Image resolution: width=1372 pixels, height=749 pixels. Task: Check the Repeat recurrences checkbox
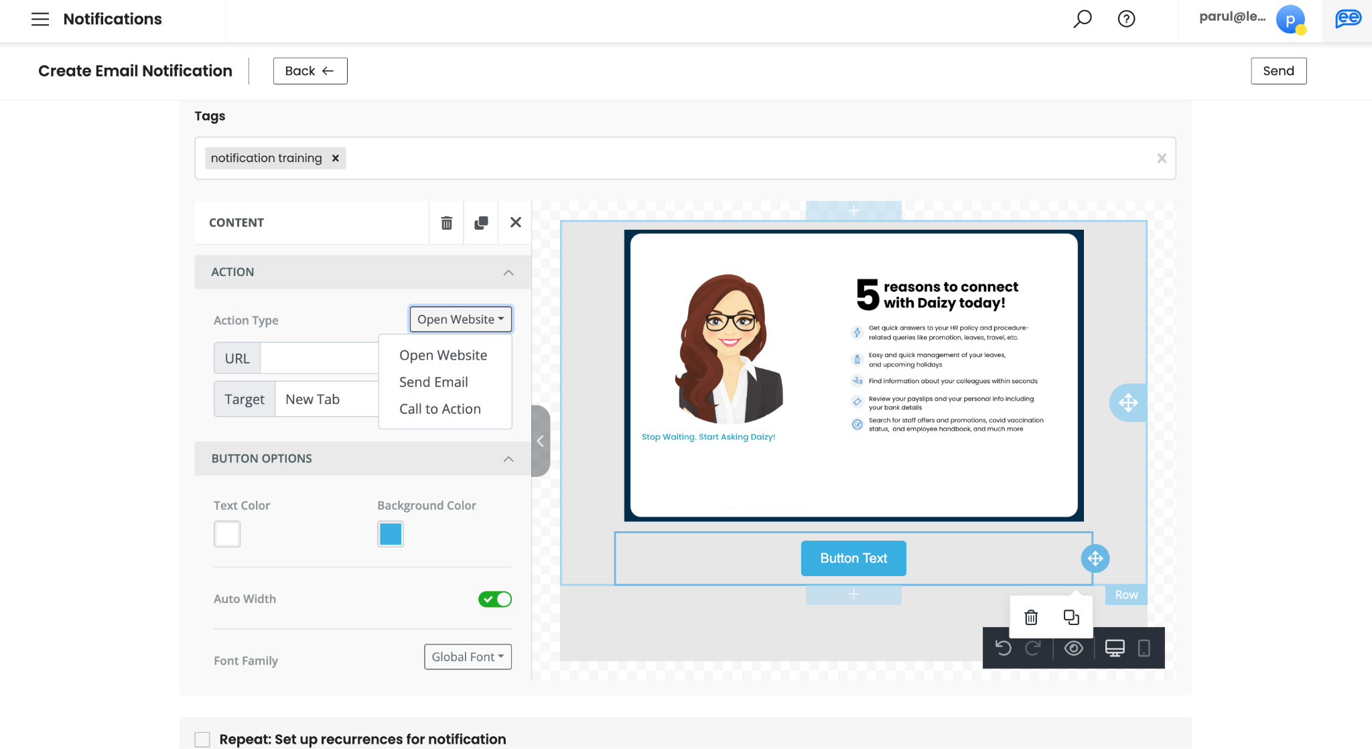202,739
